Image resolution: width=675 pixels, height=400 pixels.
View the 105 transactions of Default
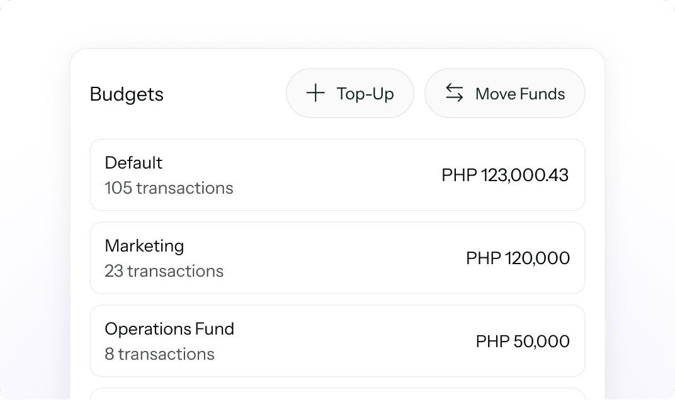(169, 188)
